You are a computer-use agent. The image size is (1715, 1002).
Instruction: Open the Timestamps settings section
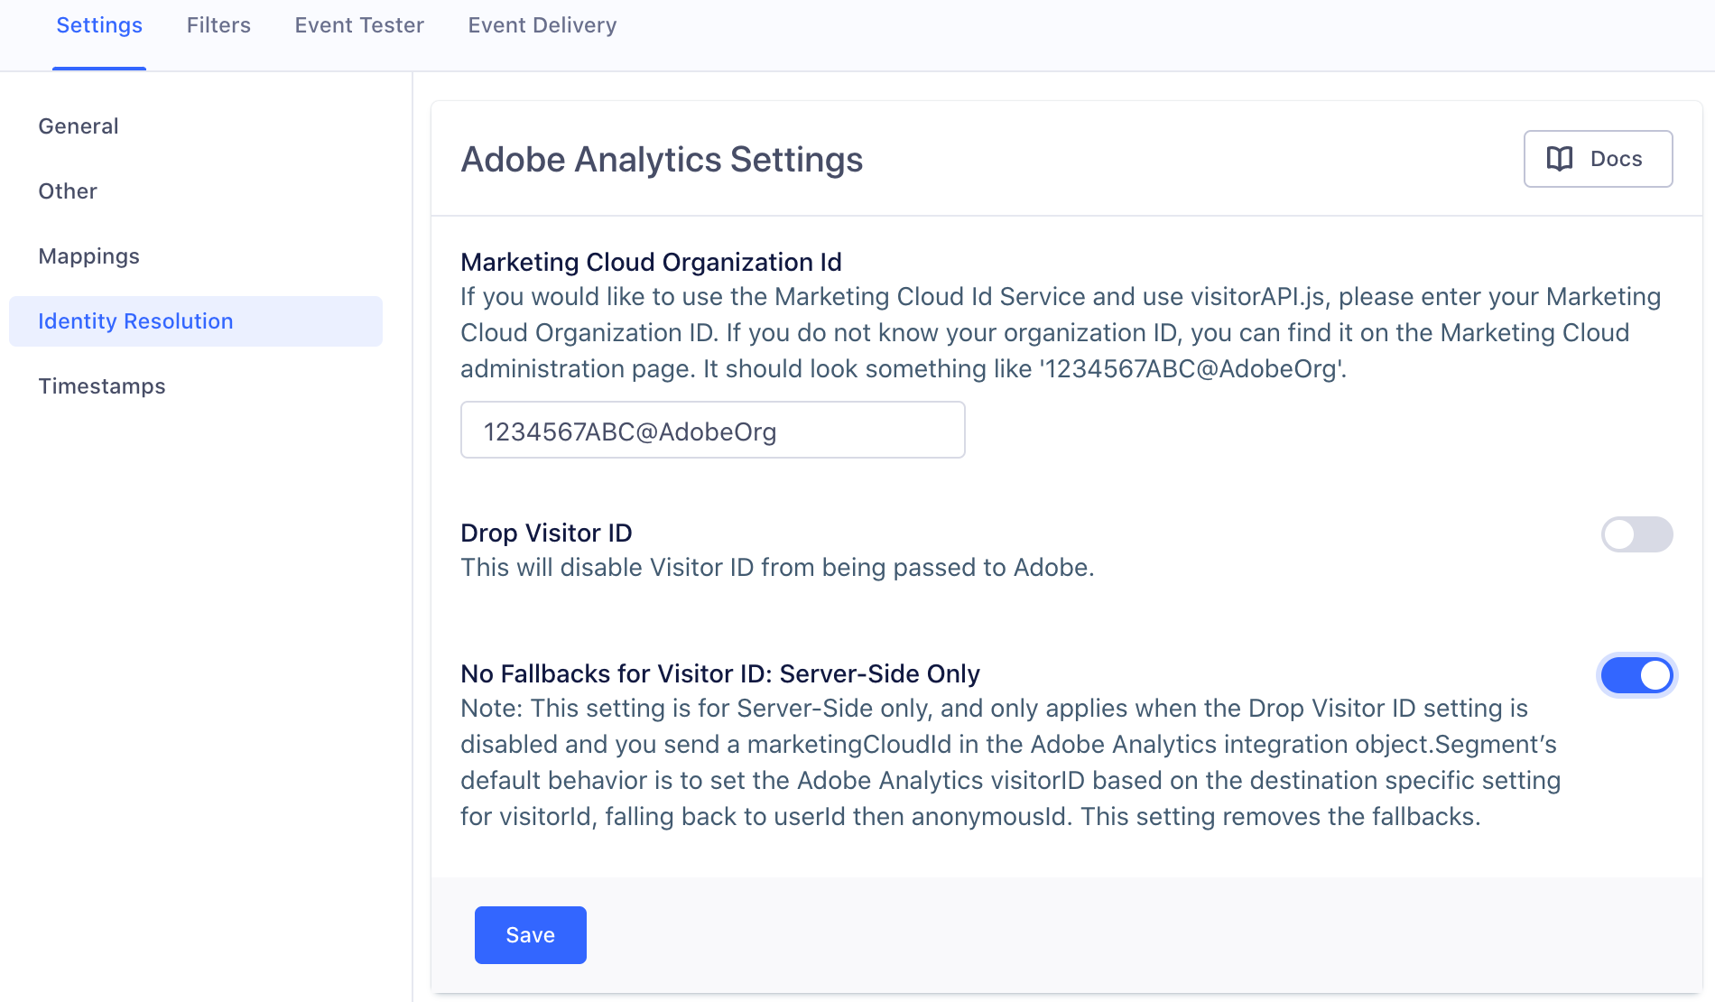101,386
